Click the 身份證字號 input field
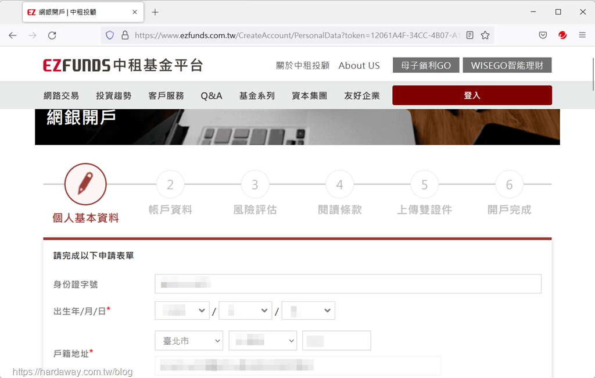595x378 pixels. pos(348,284)
